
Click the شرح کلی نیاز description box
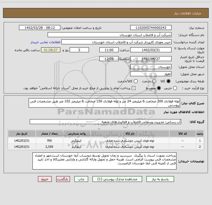(104, 103)
